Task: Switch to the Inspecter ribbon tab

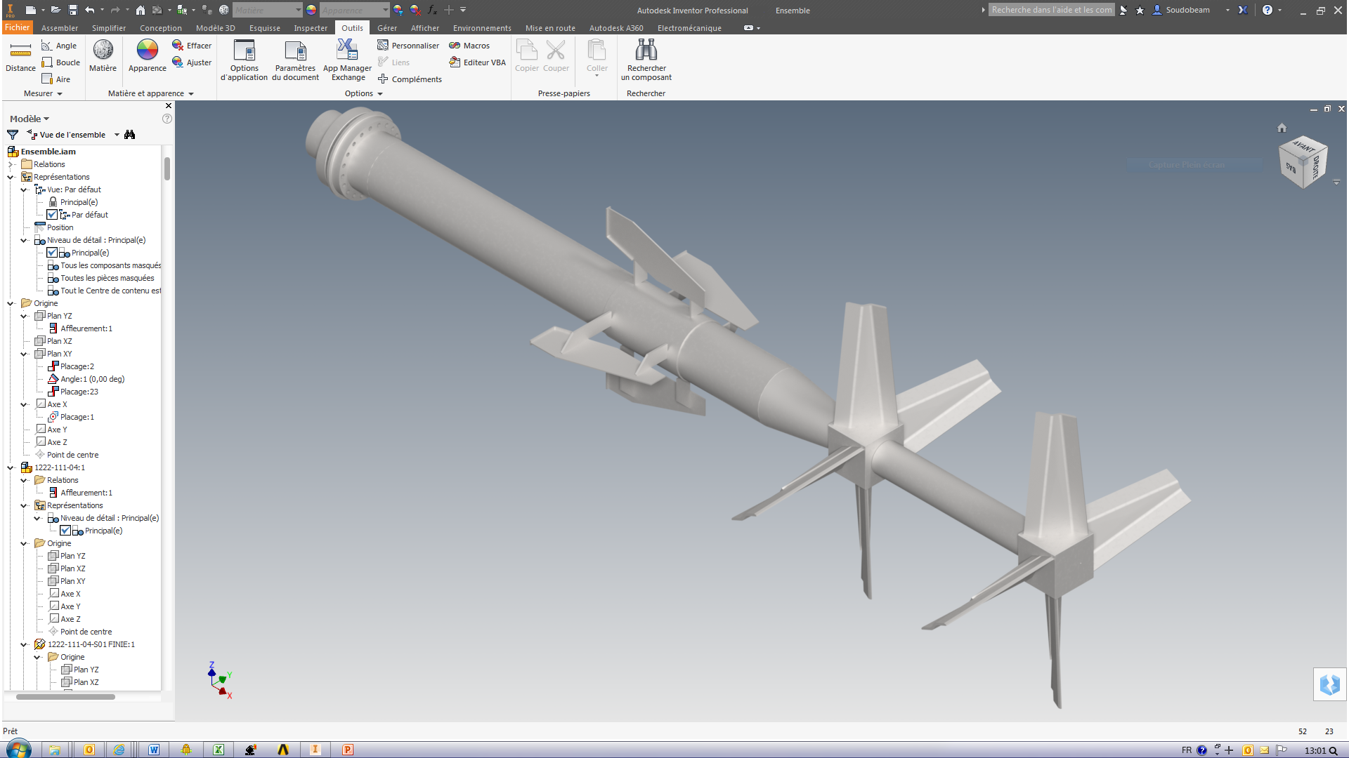Action: [311, 28]
